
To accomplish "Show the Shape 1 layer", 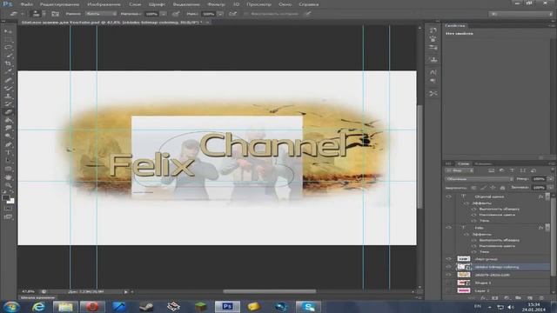I will pos(449,283).
